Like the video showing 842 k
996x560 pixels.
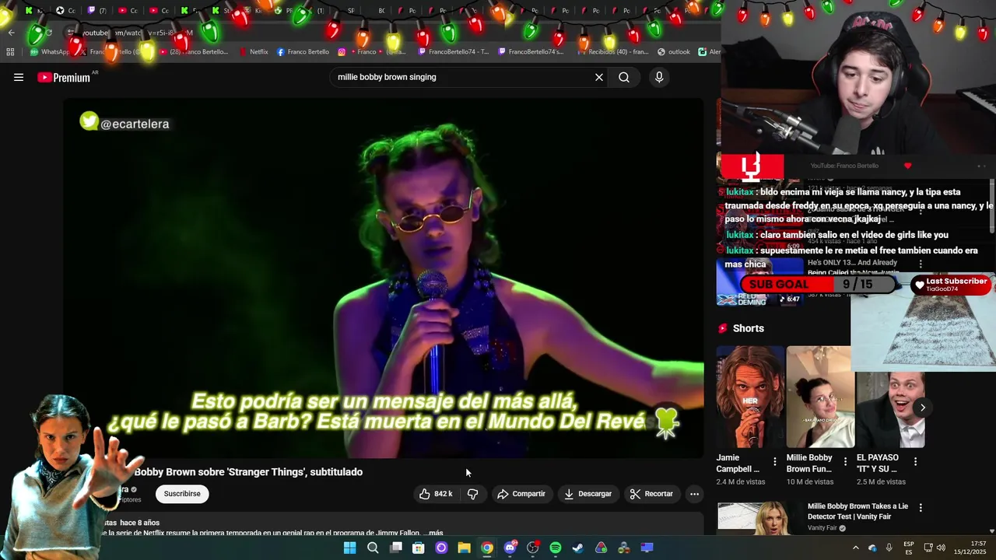(436, 494)
